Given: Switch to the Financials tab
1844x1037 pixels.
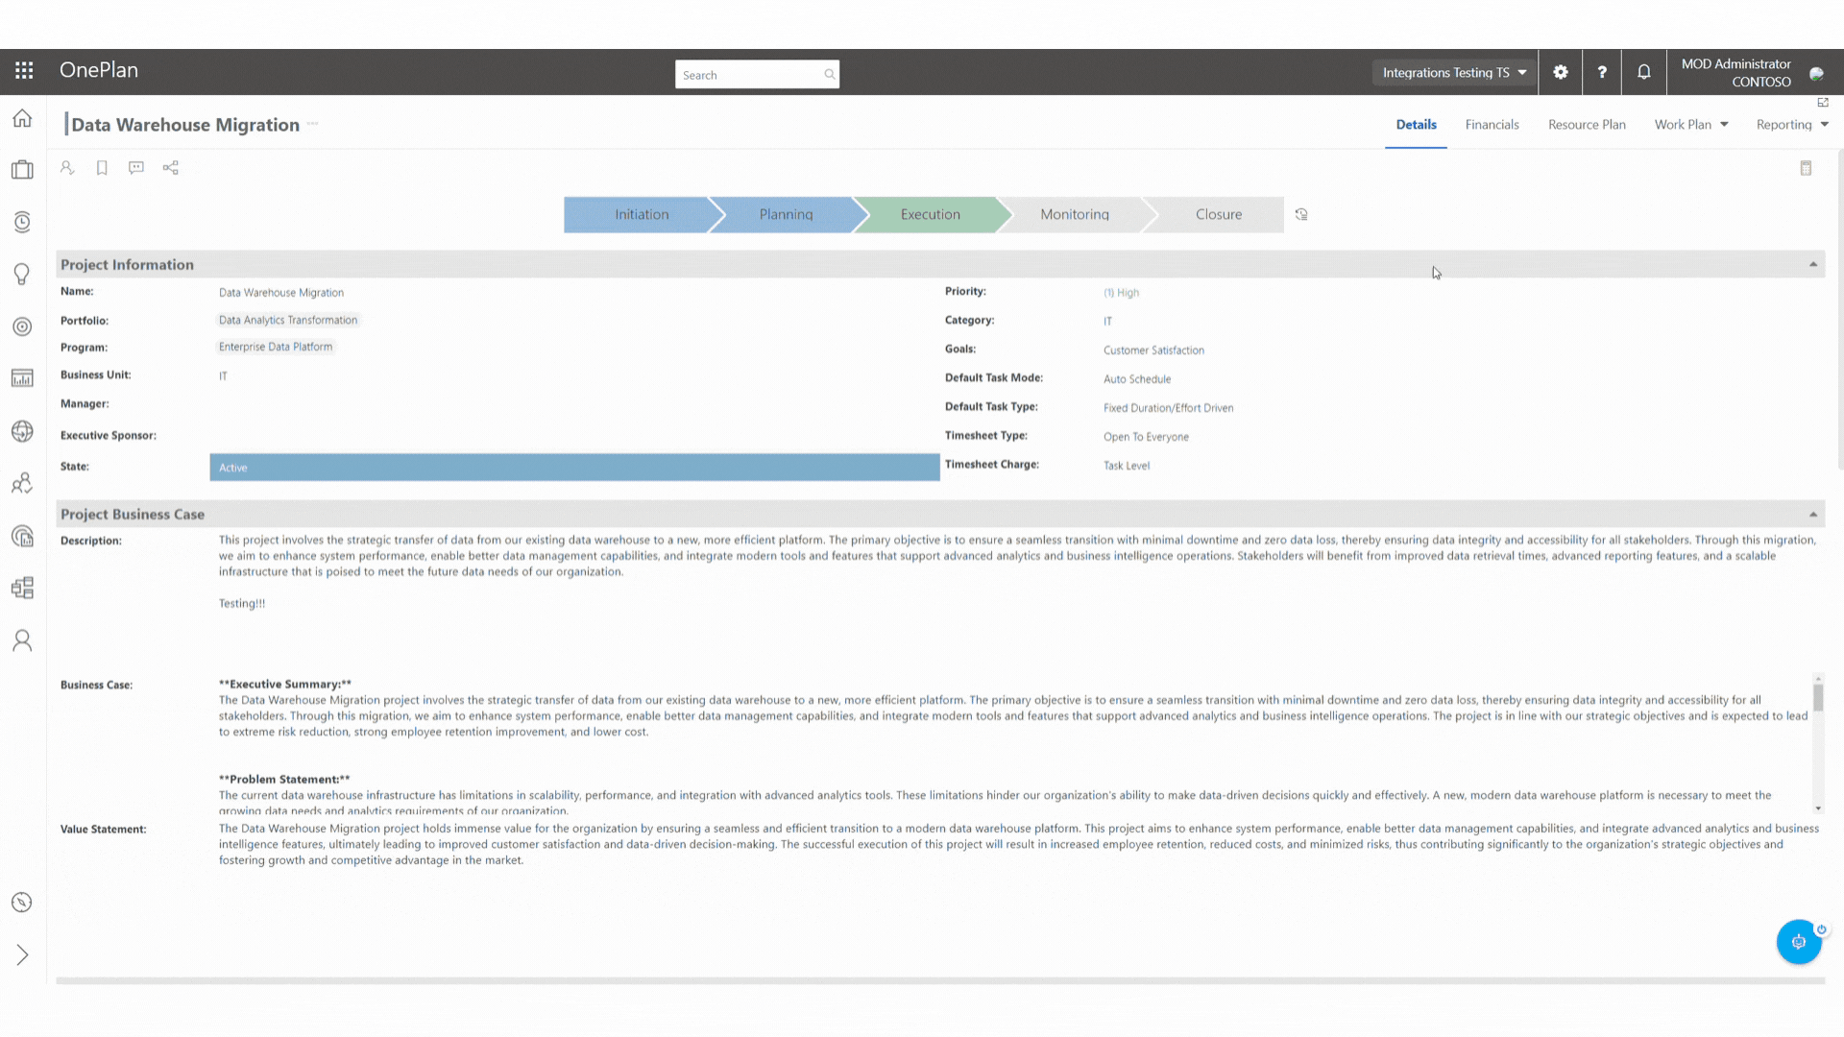Looking at the screenshot, I should tap(1492, 125).
